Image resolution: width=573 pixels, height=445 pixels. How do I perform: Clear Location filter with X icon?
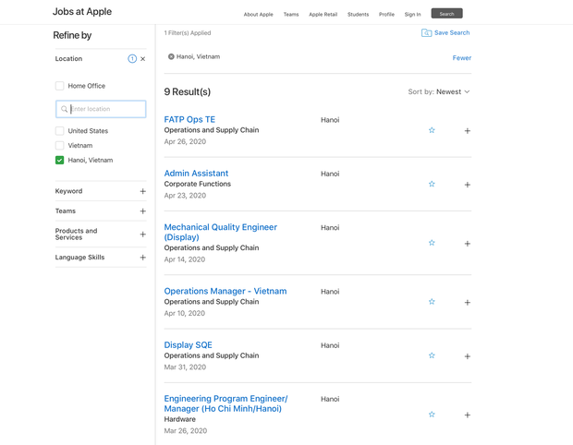pyautogui.click(x=142, y=59)
